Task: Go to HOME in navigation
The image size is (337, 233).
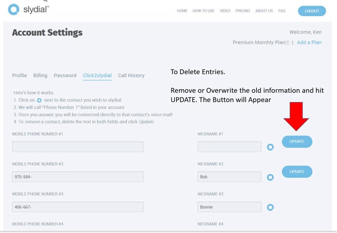Action: [182, 11]
